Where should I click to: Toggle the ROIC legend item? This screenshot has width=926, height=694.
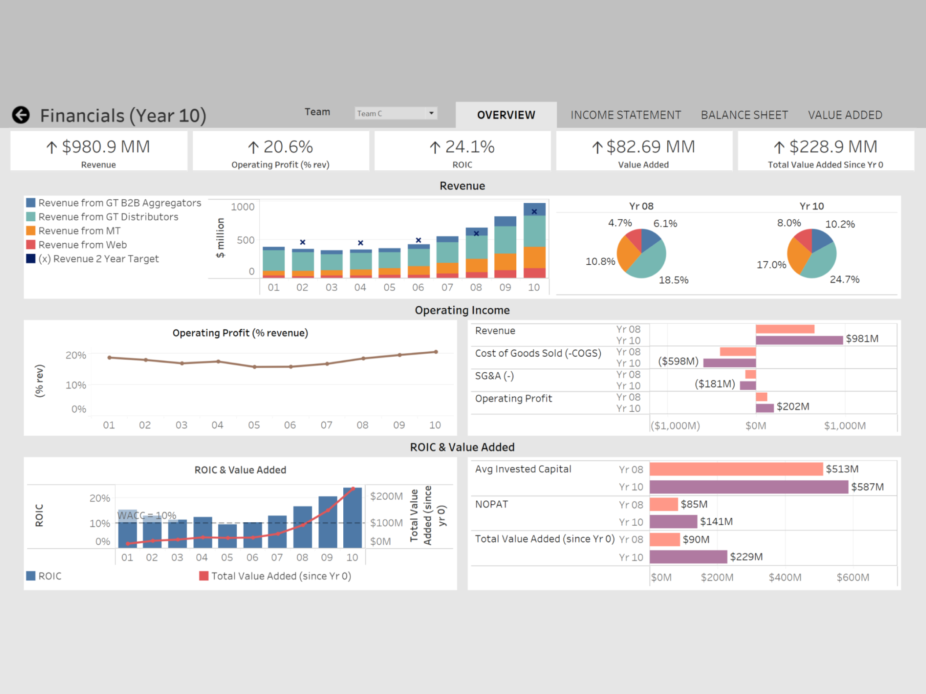(x=45, y=576)
